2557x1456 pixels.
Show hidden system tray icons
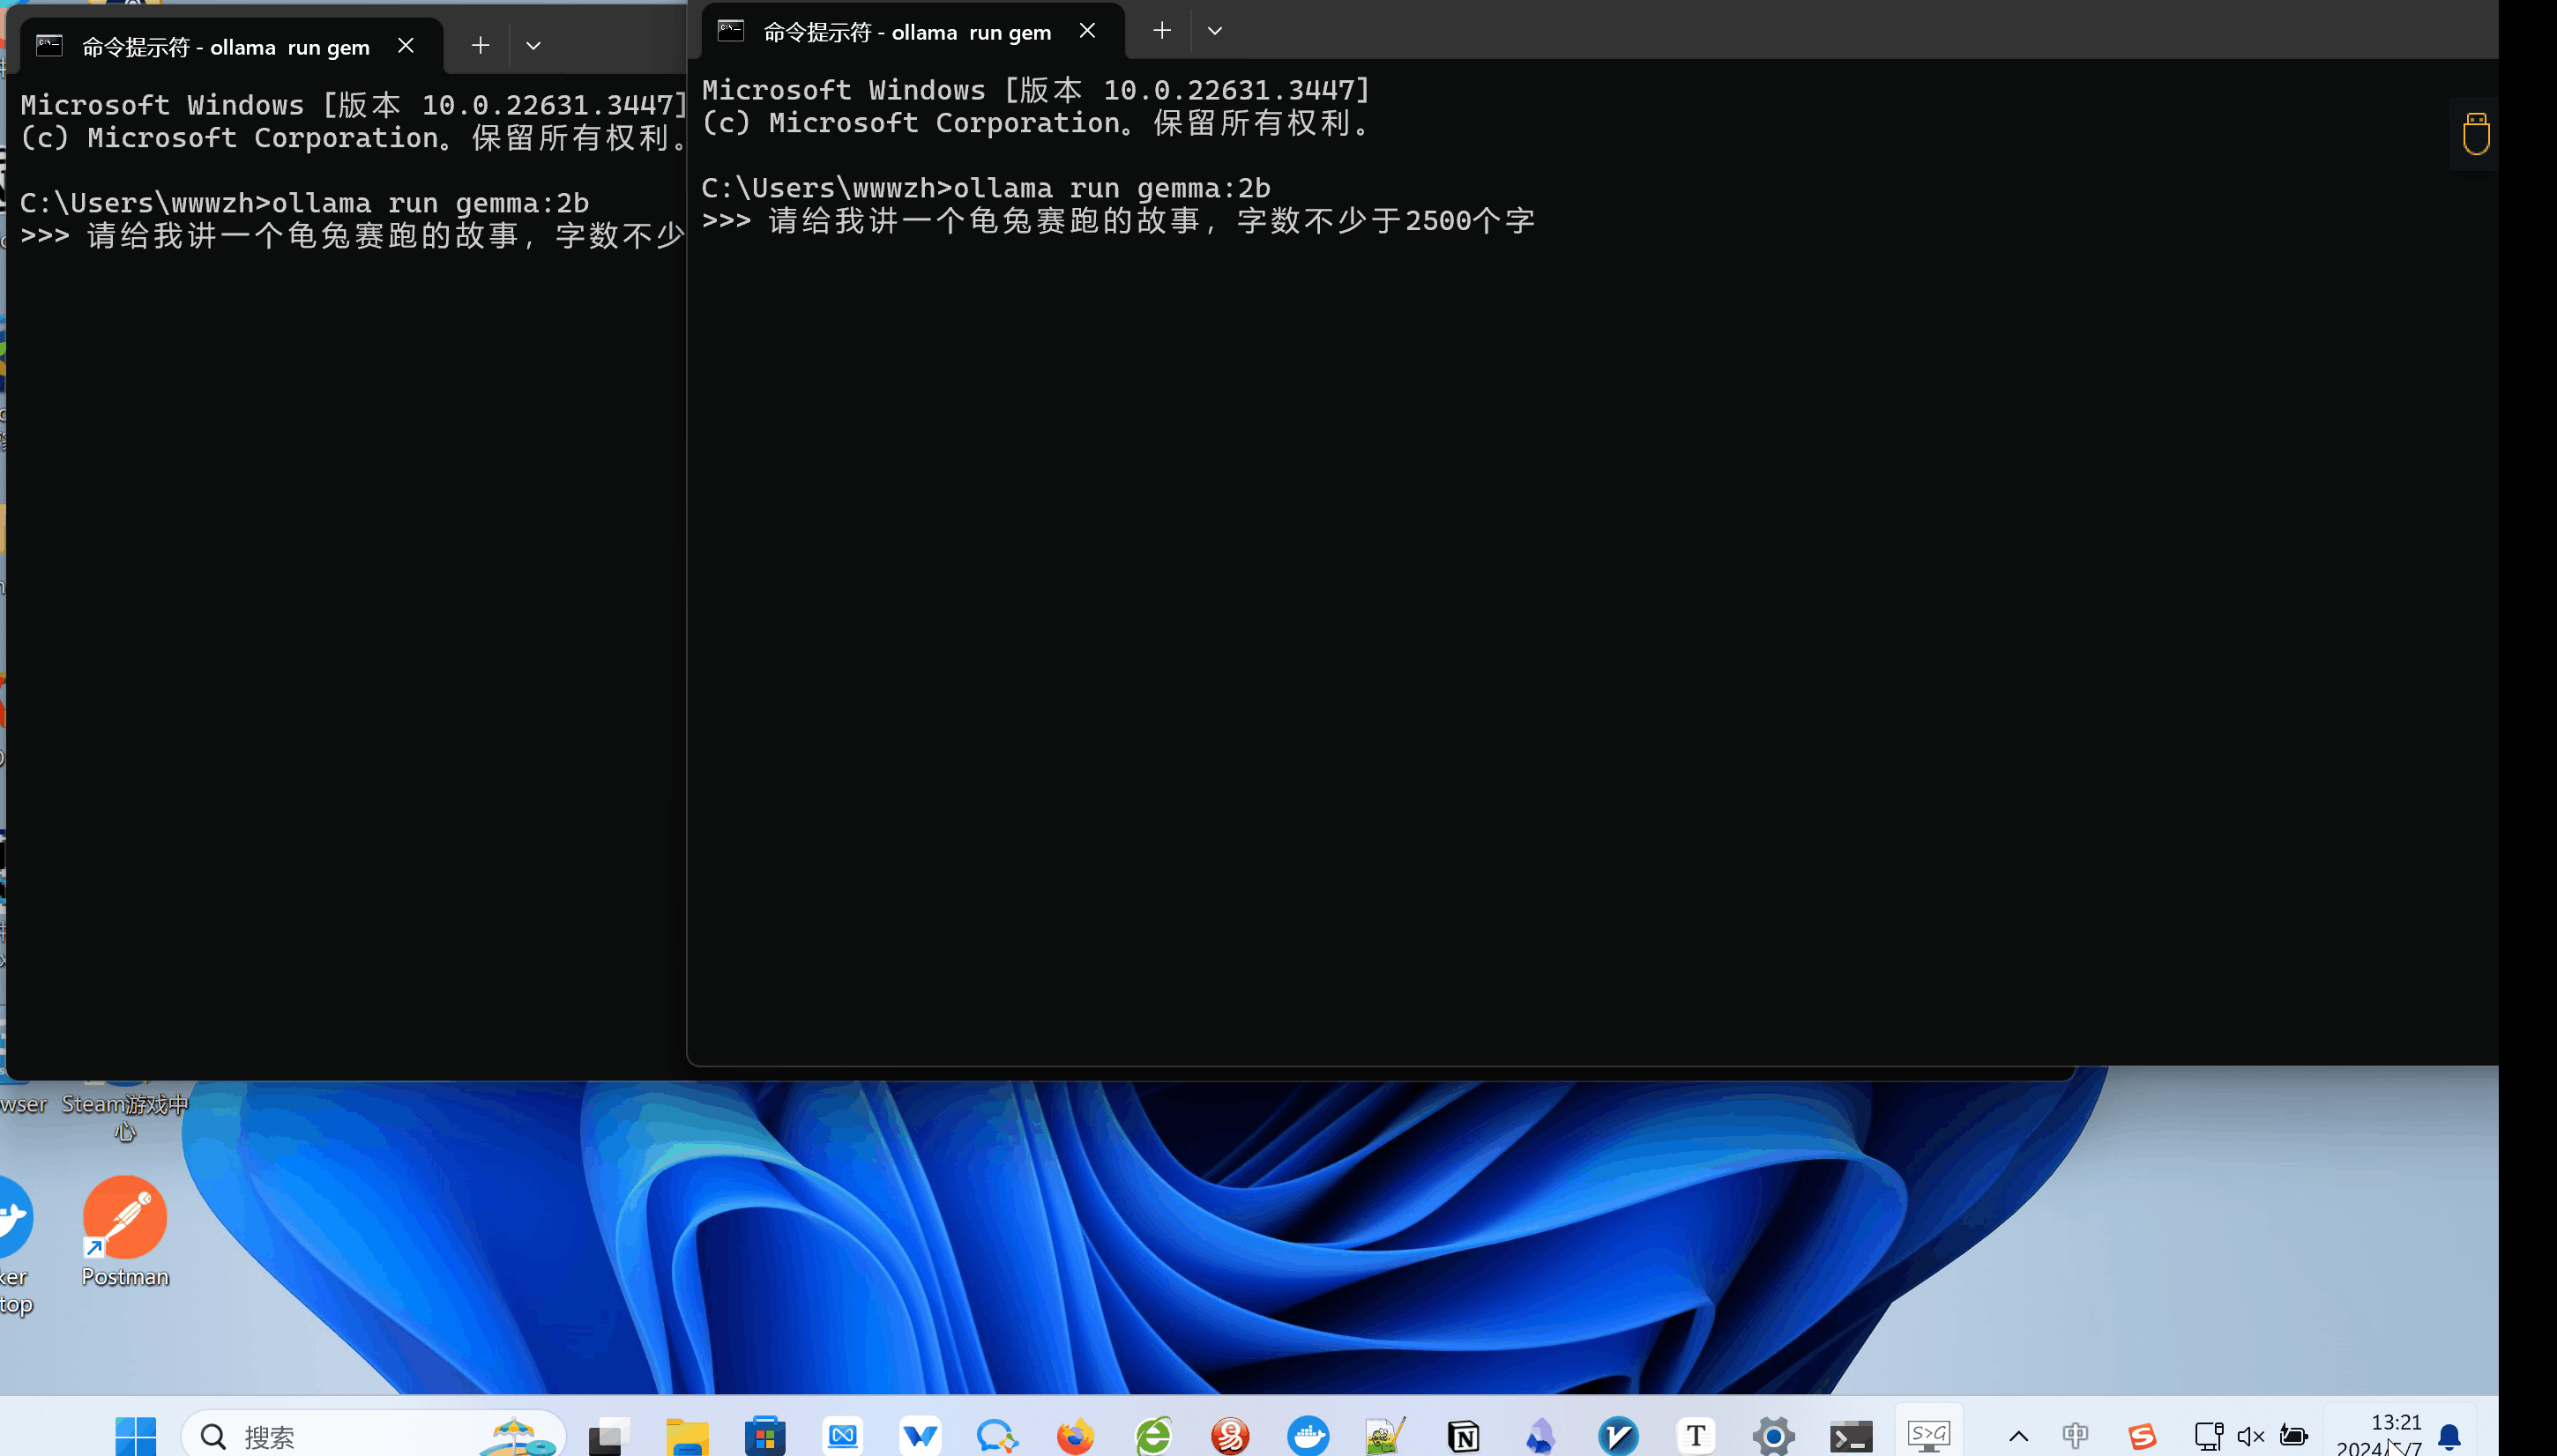point(2019,1436)
